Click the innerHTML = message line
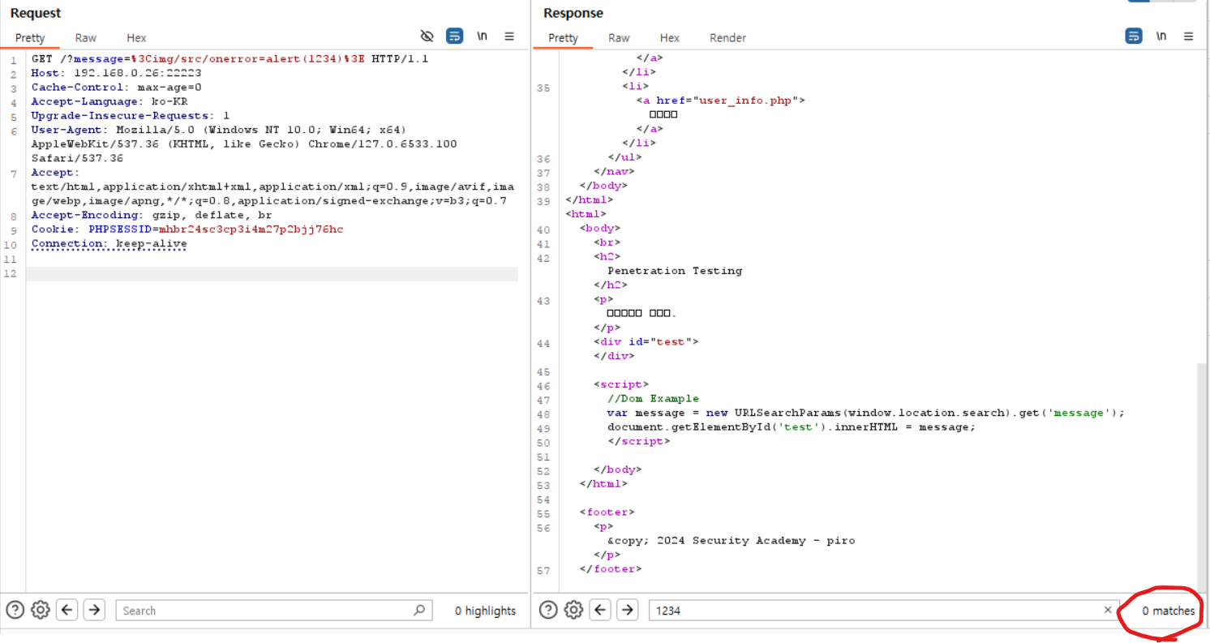1210x643 pixels. tap(792, 427)
